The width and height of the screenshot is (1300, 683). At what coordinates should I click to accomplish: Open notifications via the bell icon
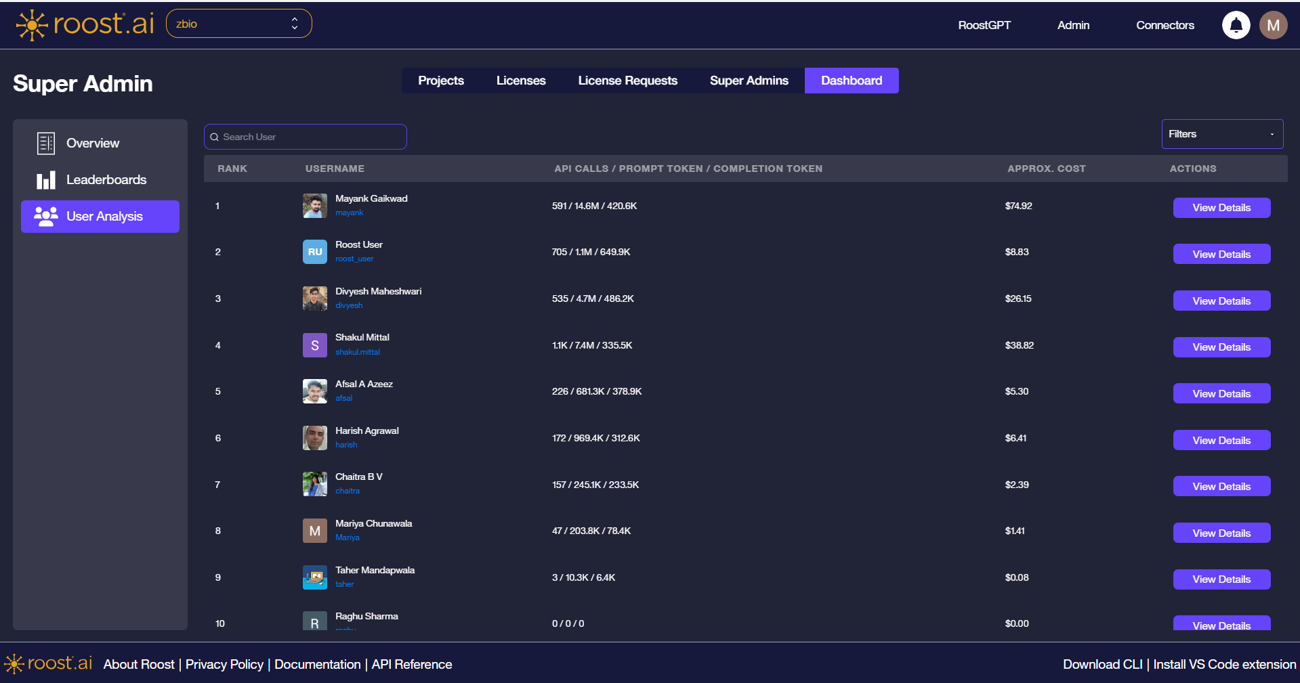pos(1236,24)
